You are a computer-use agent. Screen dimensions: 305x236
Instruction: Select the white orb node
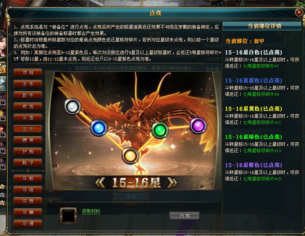72,106
